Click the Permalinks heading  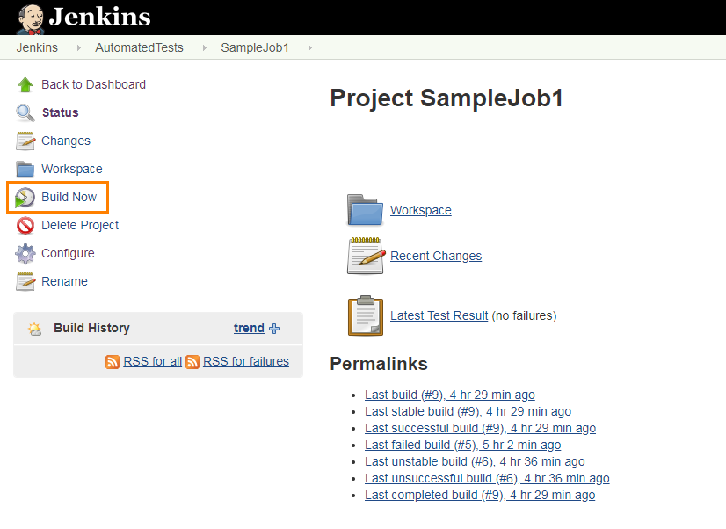click(379, 364)
